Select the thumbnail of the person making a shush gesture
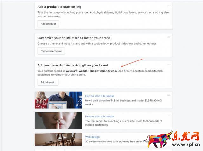This screenshot has height=151, width=203. click(58, 121)
